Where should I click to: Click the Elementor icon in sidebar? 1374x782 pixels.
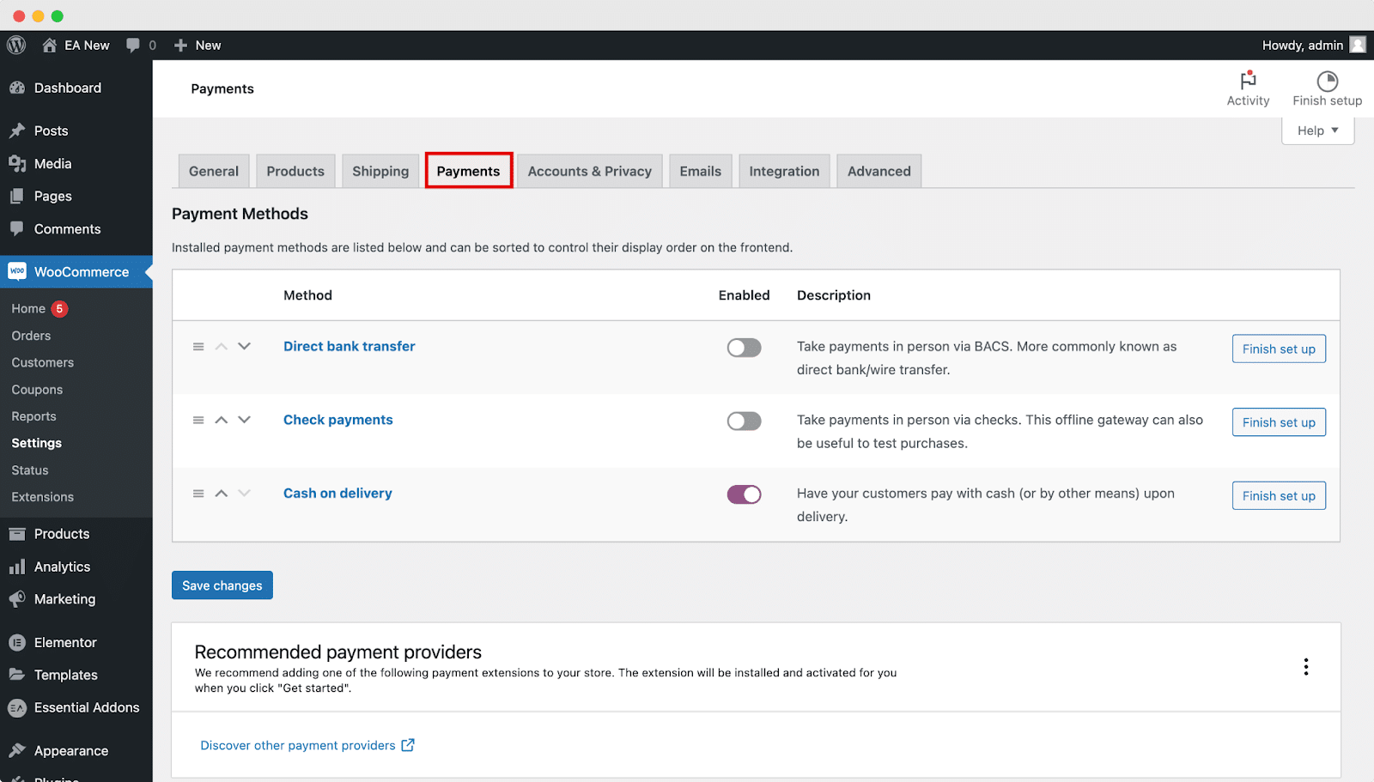(17, 642)
